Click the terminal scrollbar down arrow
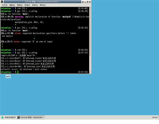Image resolution: width=159 pixels, height=124 pixels. click(90, 72)
